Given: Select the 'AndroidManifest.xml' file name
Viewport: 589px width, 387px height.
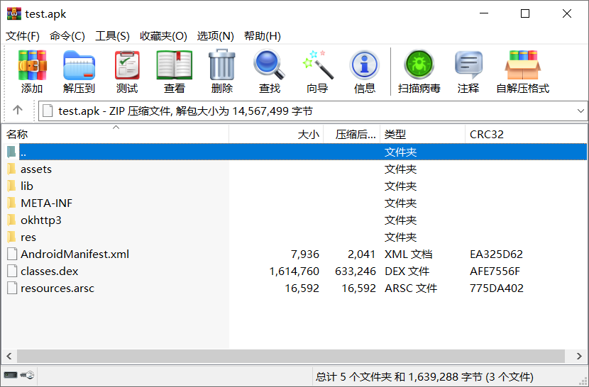Looking at the screenshot, I should (x=75, y=254).
